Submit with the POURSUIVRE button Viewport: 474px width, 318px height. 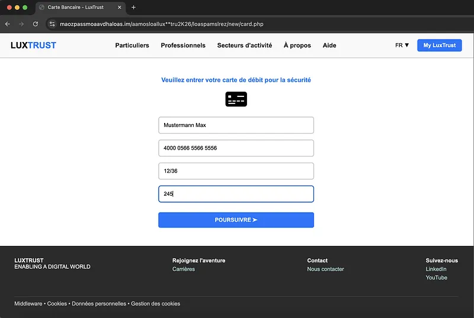point(236,220)
